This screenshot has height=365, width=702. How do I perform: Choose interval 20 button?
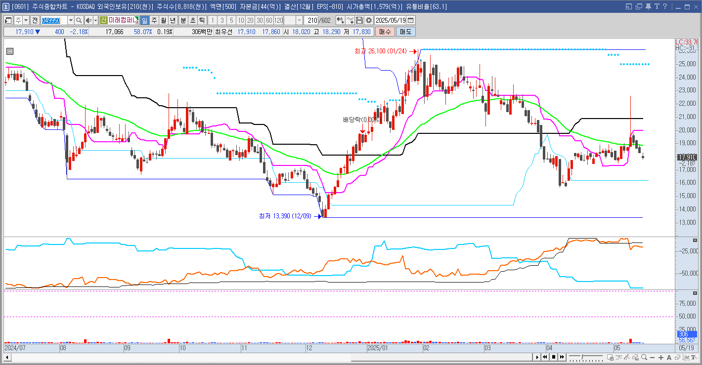click(x=251, y=20)
